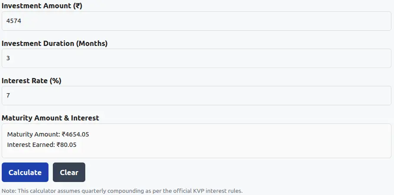Place cursor on the interest rate value 7
394x195 pixels.
coord(8,95)
